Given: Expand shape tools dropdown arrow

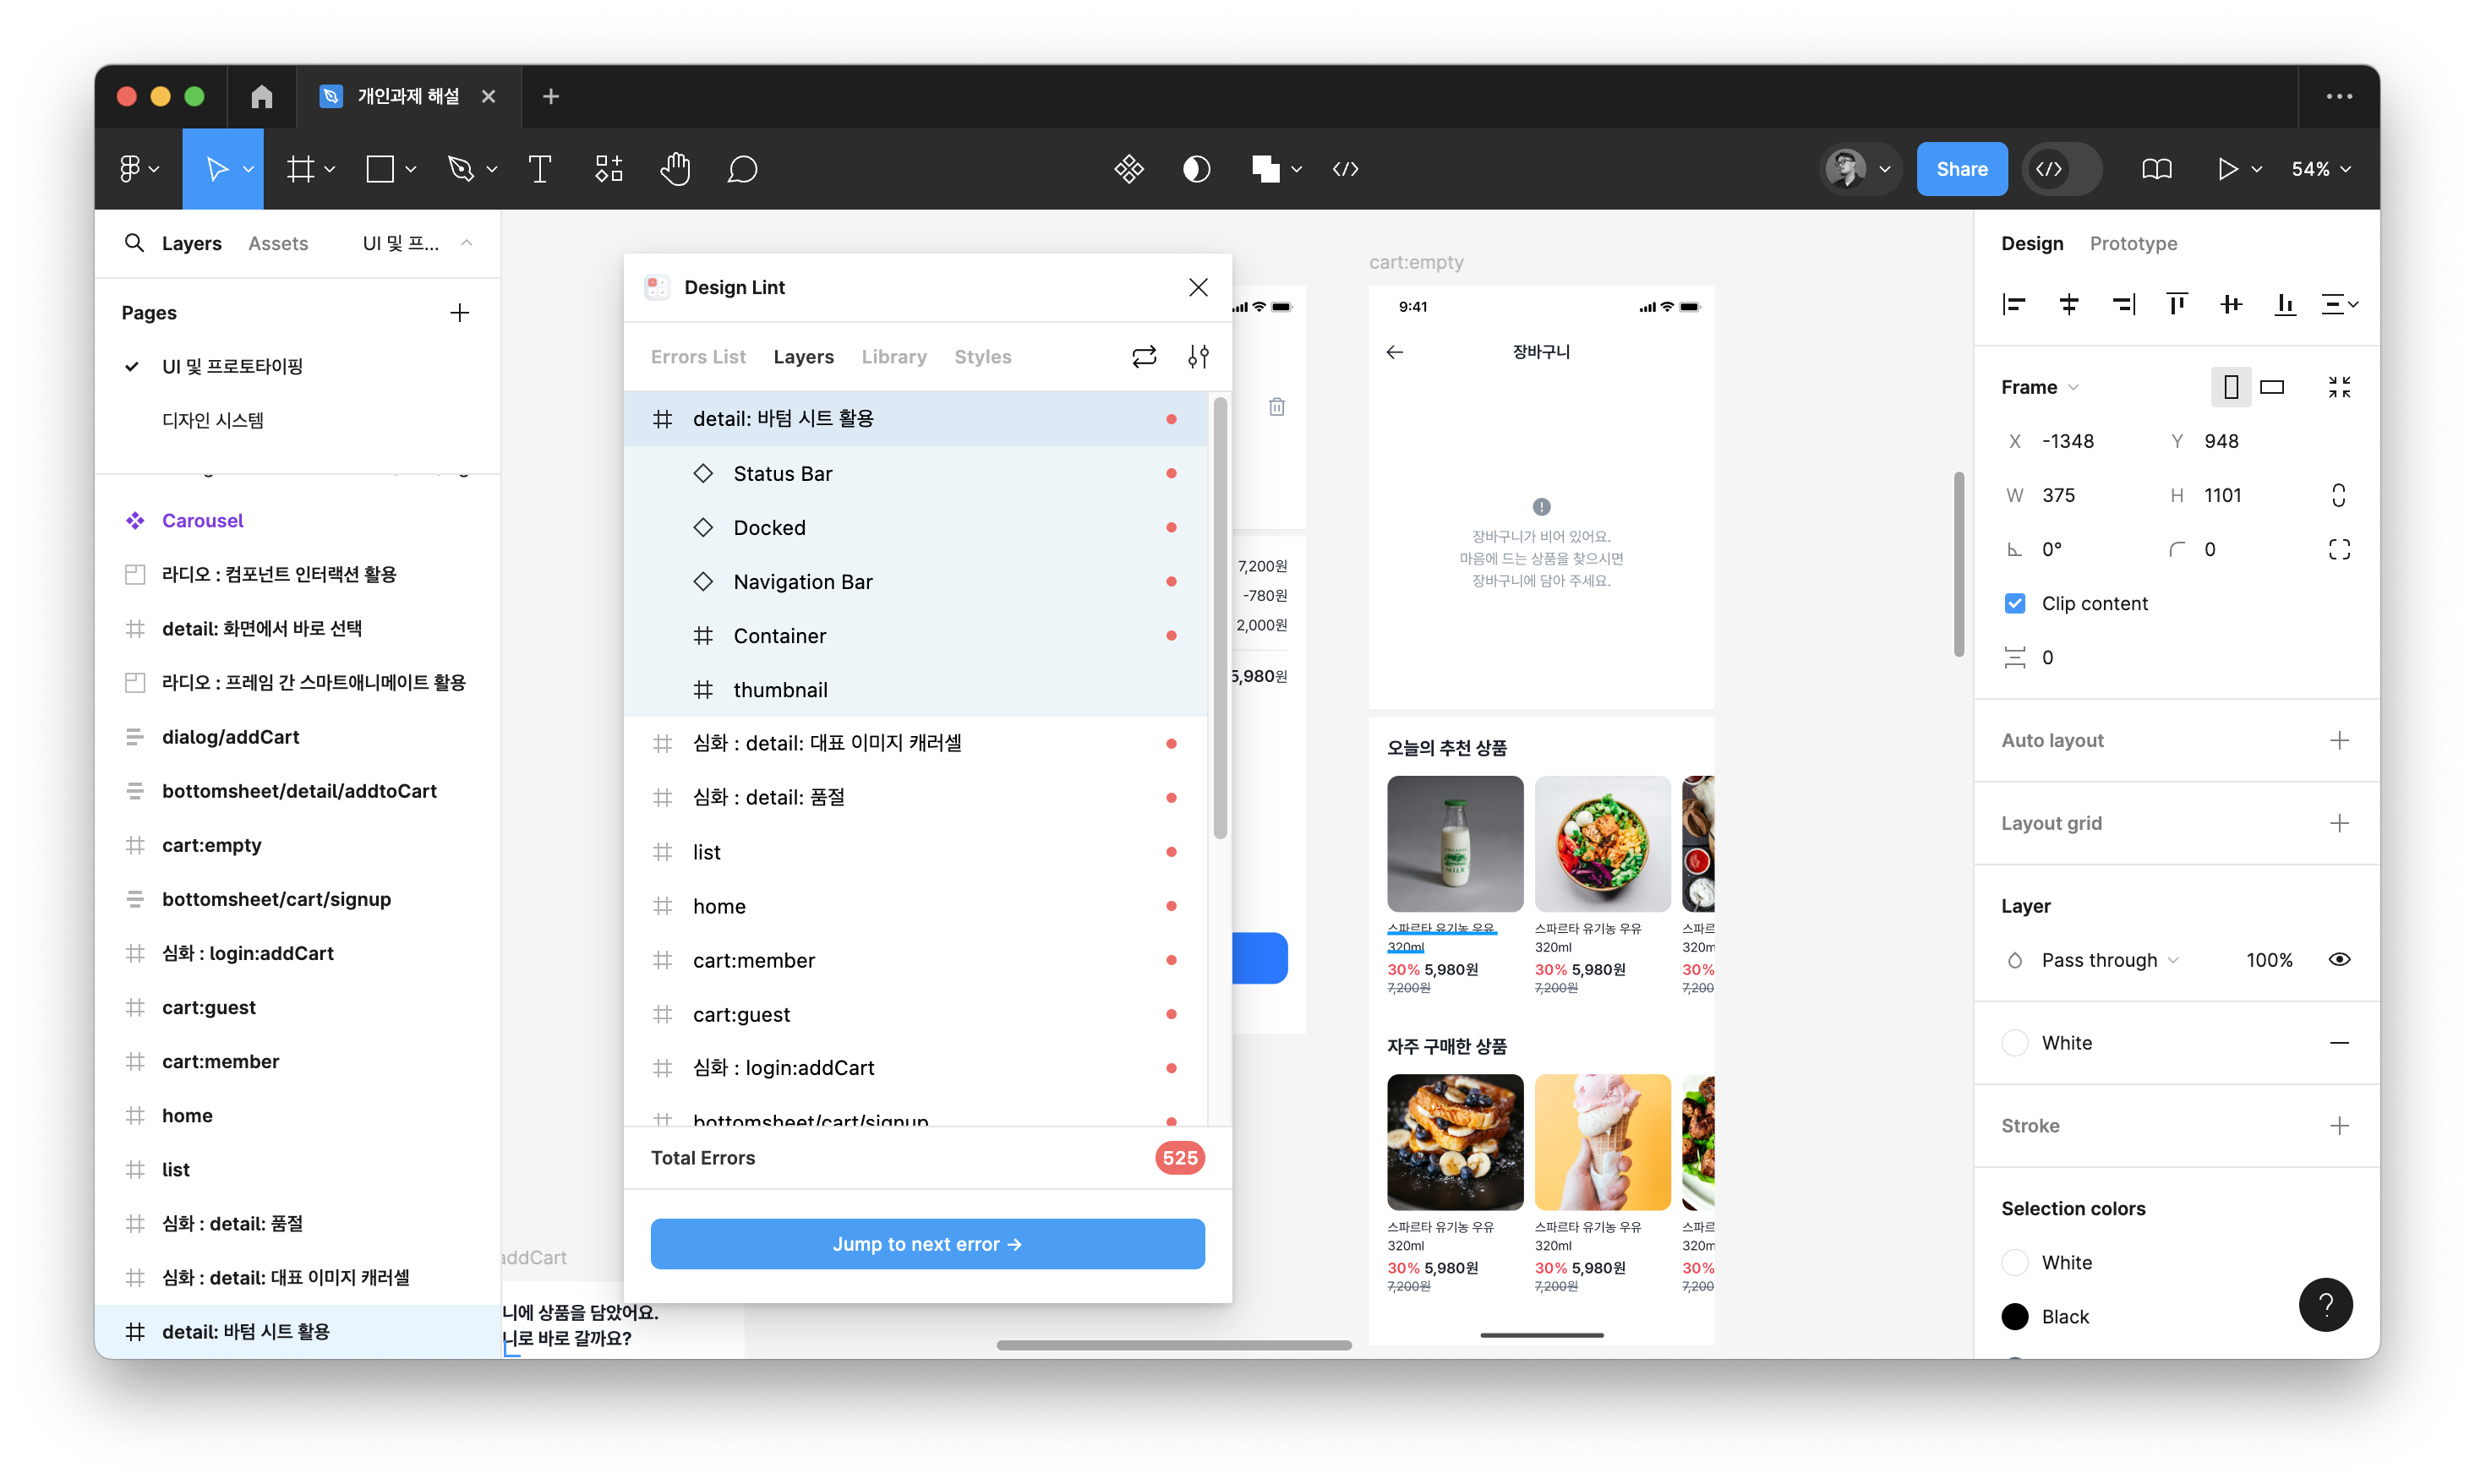Looking at the screenshot, I should point(411,169).
